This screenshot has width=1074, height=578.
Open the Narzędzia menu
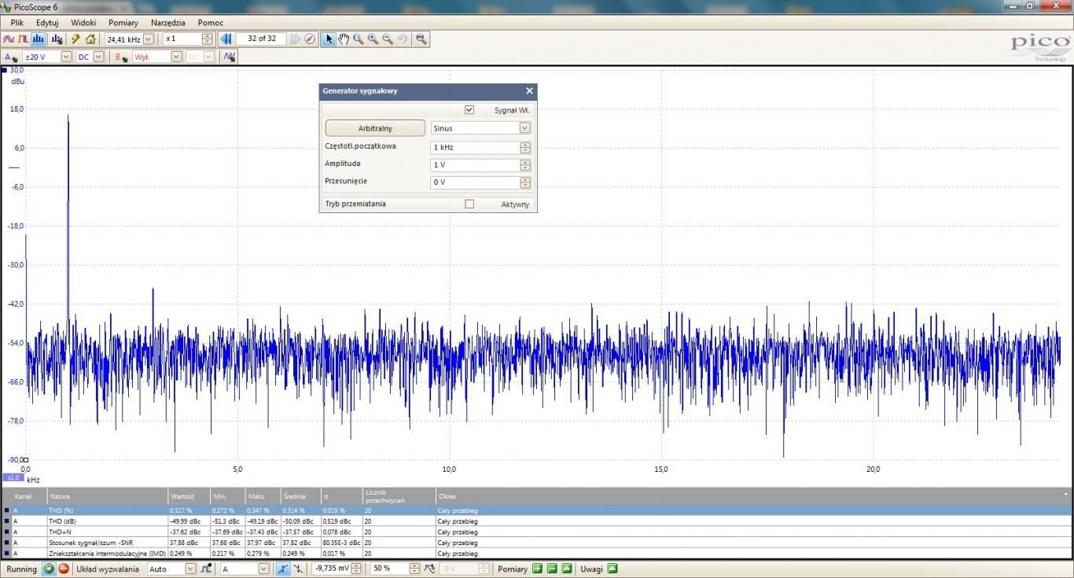pos(168,23)
